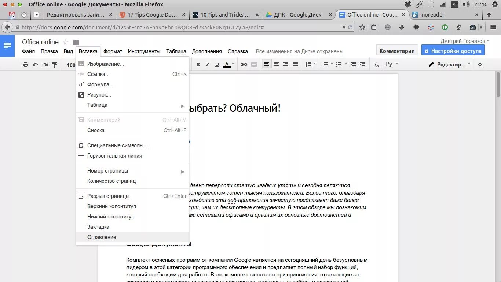This screenshot has height=282, width=501.
Task: Open Firefox bookmarks list icon
Action: (374, 27)
